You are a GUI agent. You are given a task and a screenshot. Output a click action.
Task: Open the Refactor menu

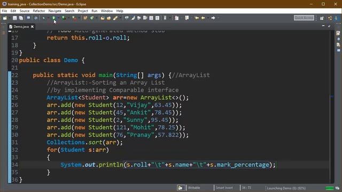(x=39, y=11)
